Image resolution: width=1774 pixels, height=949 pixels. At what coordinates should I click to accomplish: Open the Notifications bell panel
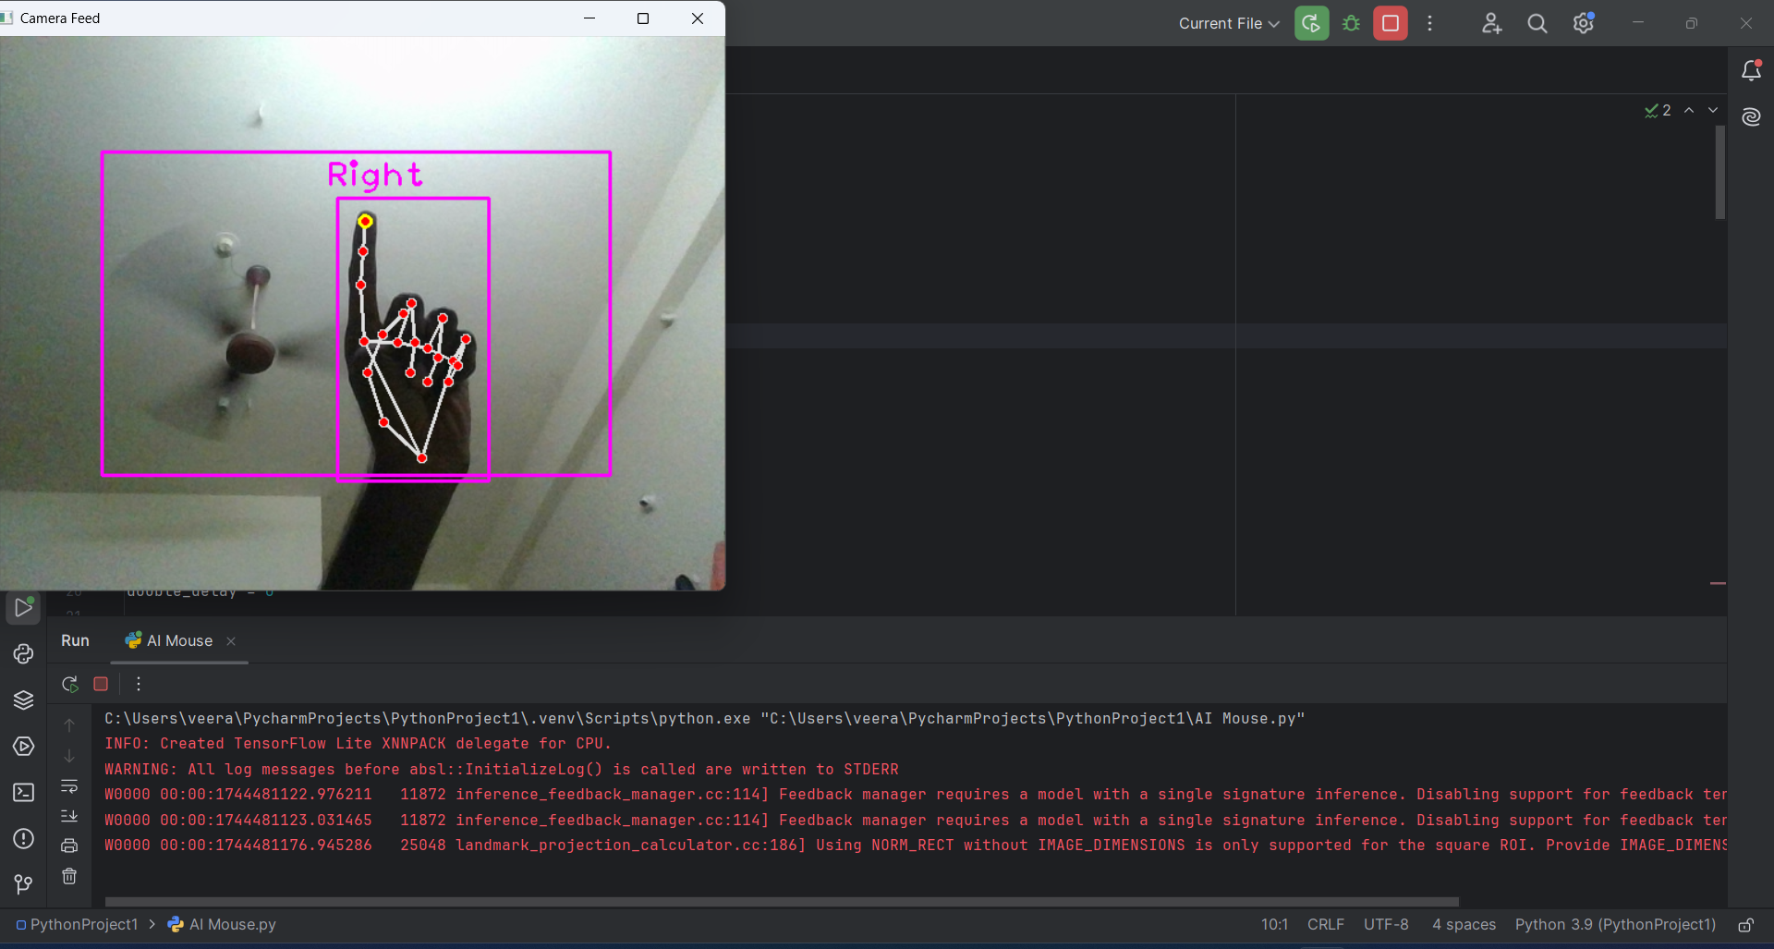1751,71
